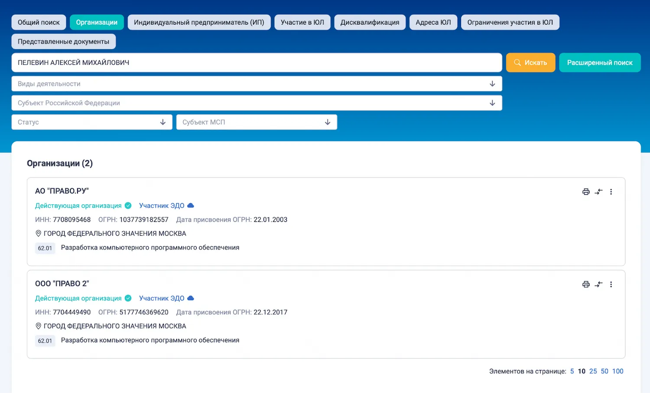650x393 pixels.
Task: Open the Субъект МСП dropdown
Action: 257,122
